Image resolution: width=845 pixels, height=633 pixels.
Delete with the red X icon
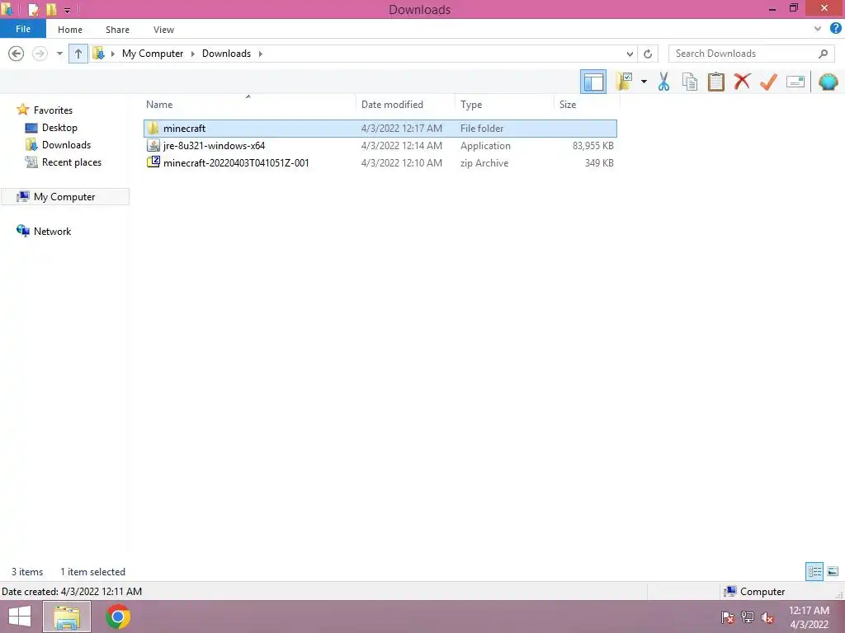tap(742, 82)
